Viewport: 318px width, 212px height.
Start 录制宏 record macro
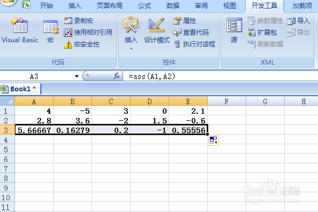[79, 21]
